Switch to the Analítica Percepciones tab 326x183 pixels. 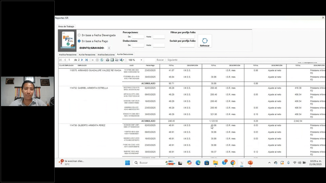tap(68, 55)
